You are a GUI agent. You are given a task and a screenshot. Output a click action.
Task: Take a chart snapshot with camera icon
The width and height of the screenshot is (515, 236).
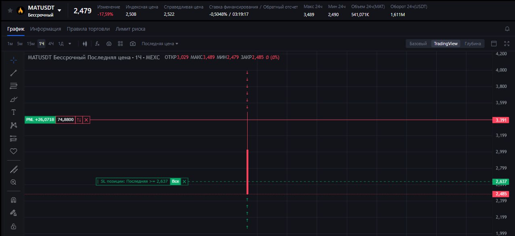pyautogui.click(x=132, y=44)
